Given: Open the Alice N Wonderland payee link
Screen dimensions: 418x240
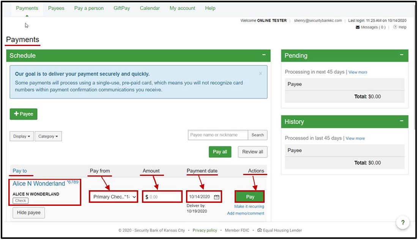Looking at the screenshot, I should coord(39,184).
